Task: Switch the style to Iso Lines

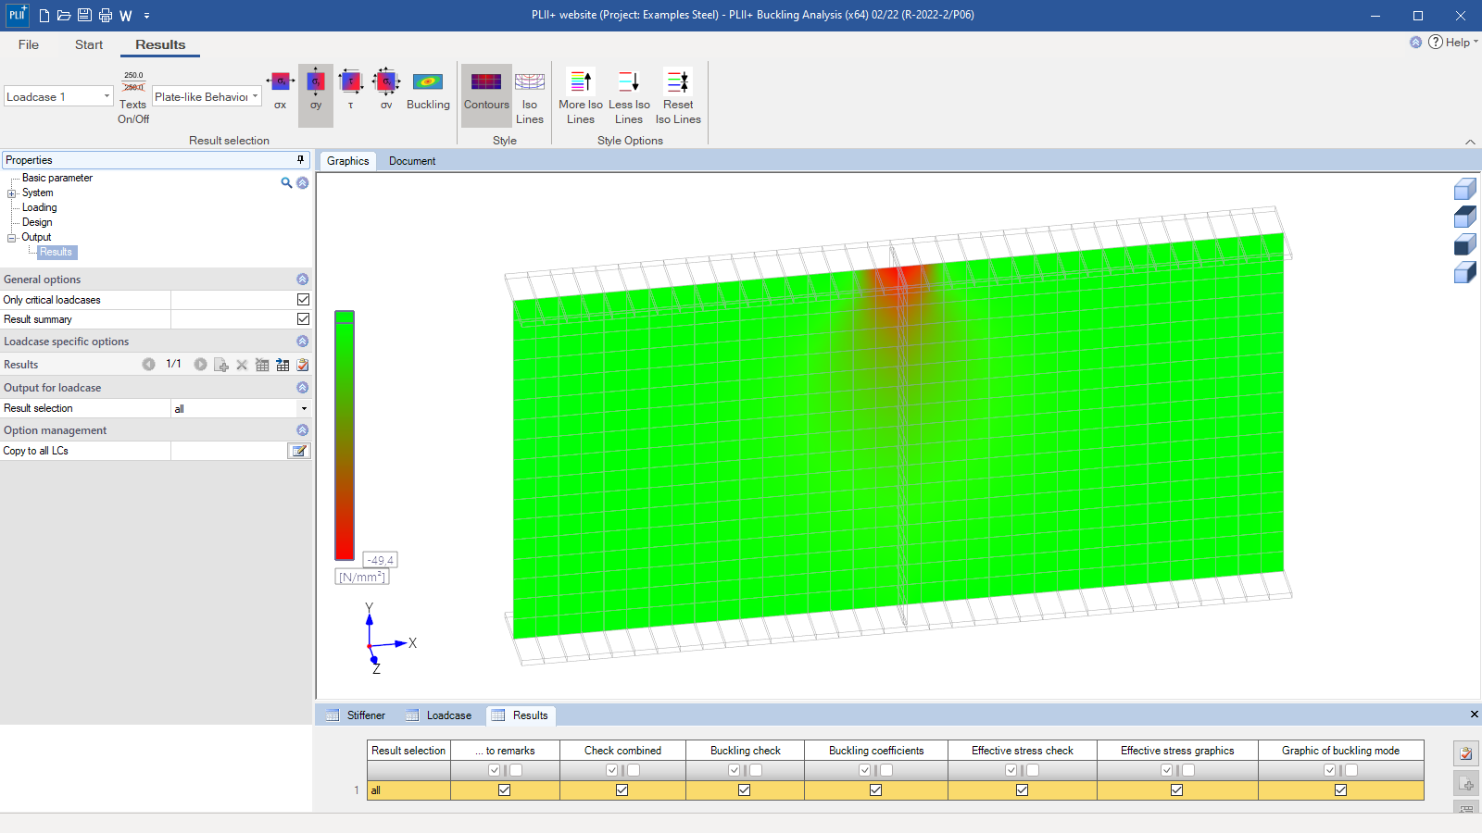Action: click(x=530, y=97)
